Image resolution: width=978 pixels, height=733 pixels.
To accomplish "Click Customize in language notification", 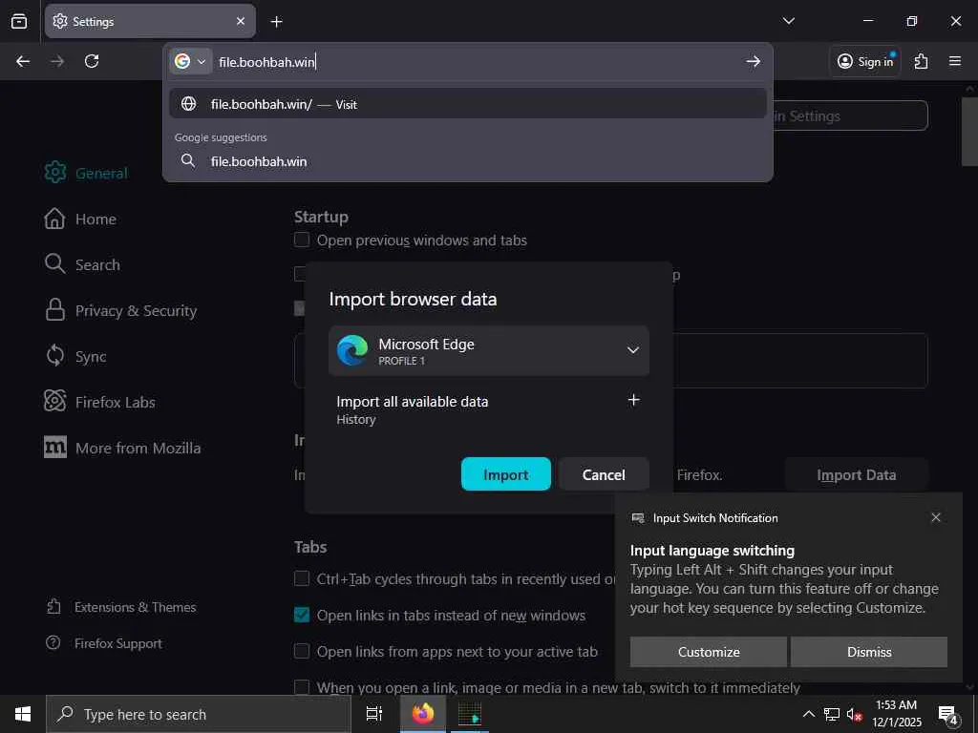I will 709,652.
